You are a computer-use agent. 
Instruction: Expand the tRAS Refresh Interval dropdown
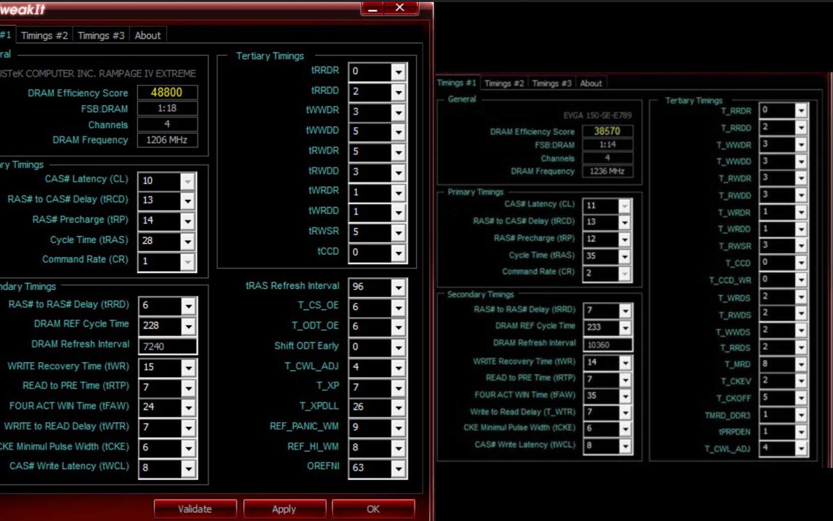[x=398, y=287]
